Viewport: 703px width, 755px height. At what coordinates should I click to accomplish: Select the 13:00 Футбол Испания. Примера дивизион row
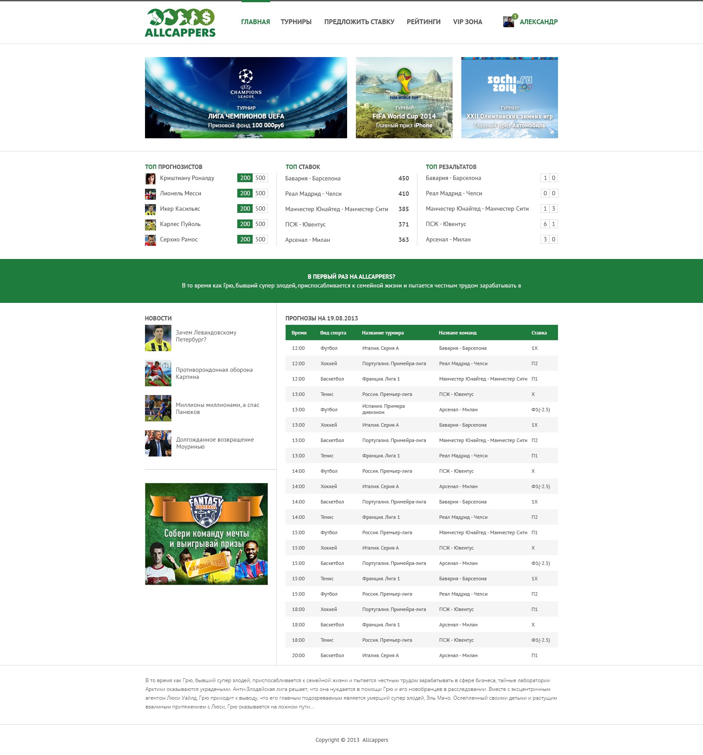(422, 410)
